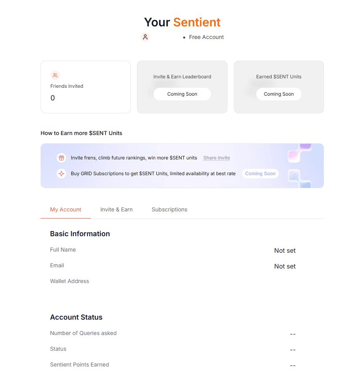Viewport: 361px width, 385px height.
Task: Click the gift icon beside Invite frens
Action: tap(61, 158)
